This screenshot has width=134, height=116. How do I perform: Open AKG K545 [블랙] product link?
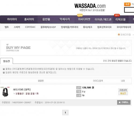(x=22, y=89)
